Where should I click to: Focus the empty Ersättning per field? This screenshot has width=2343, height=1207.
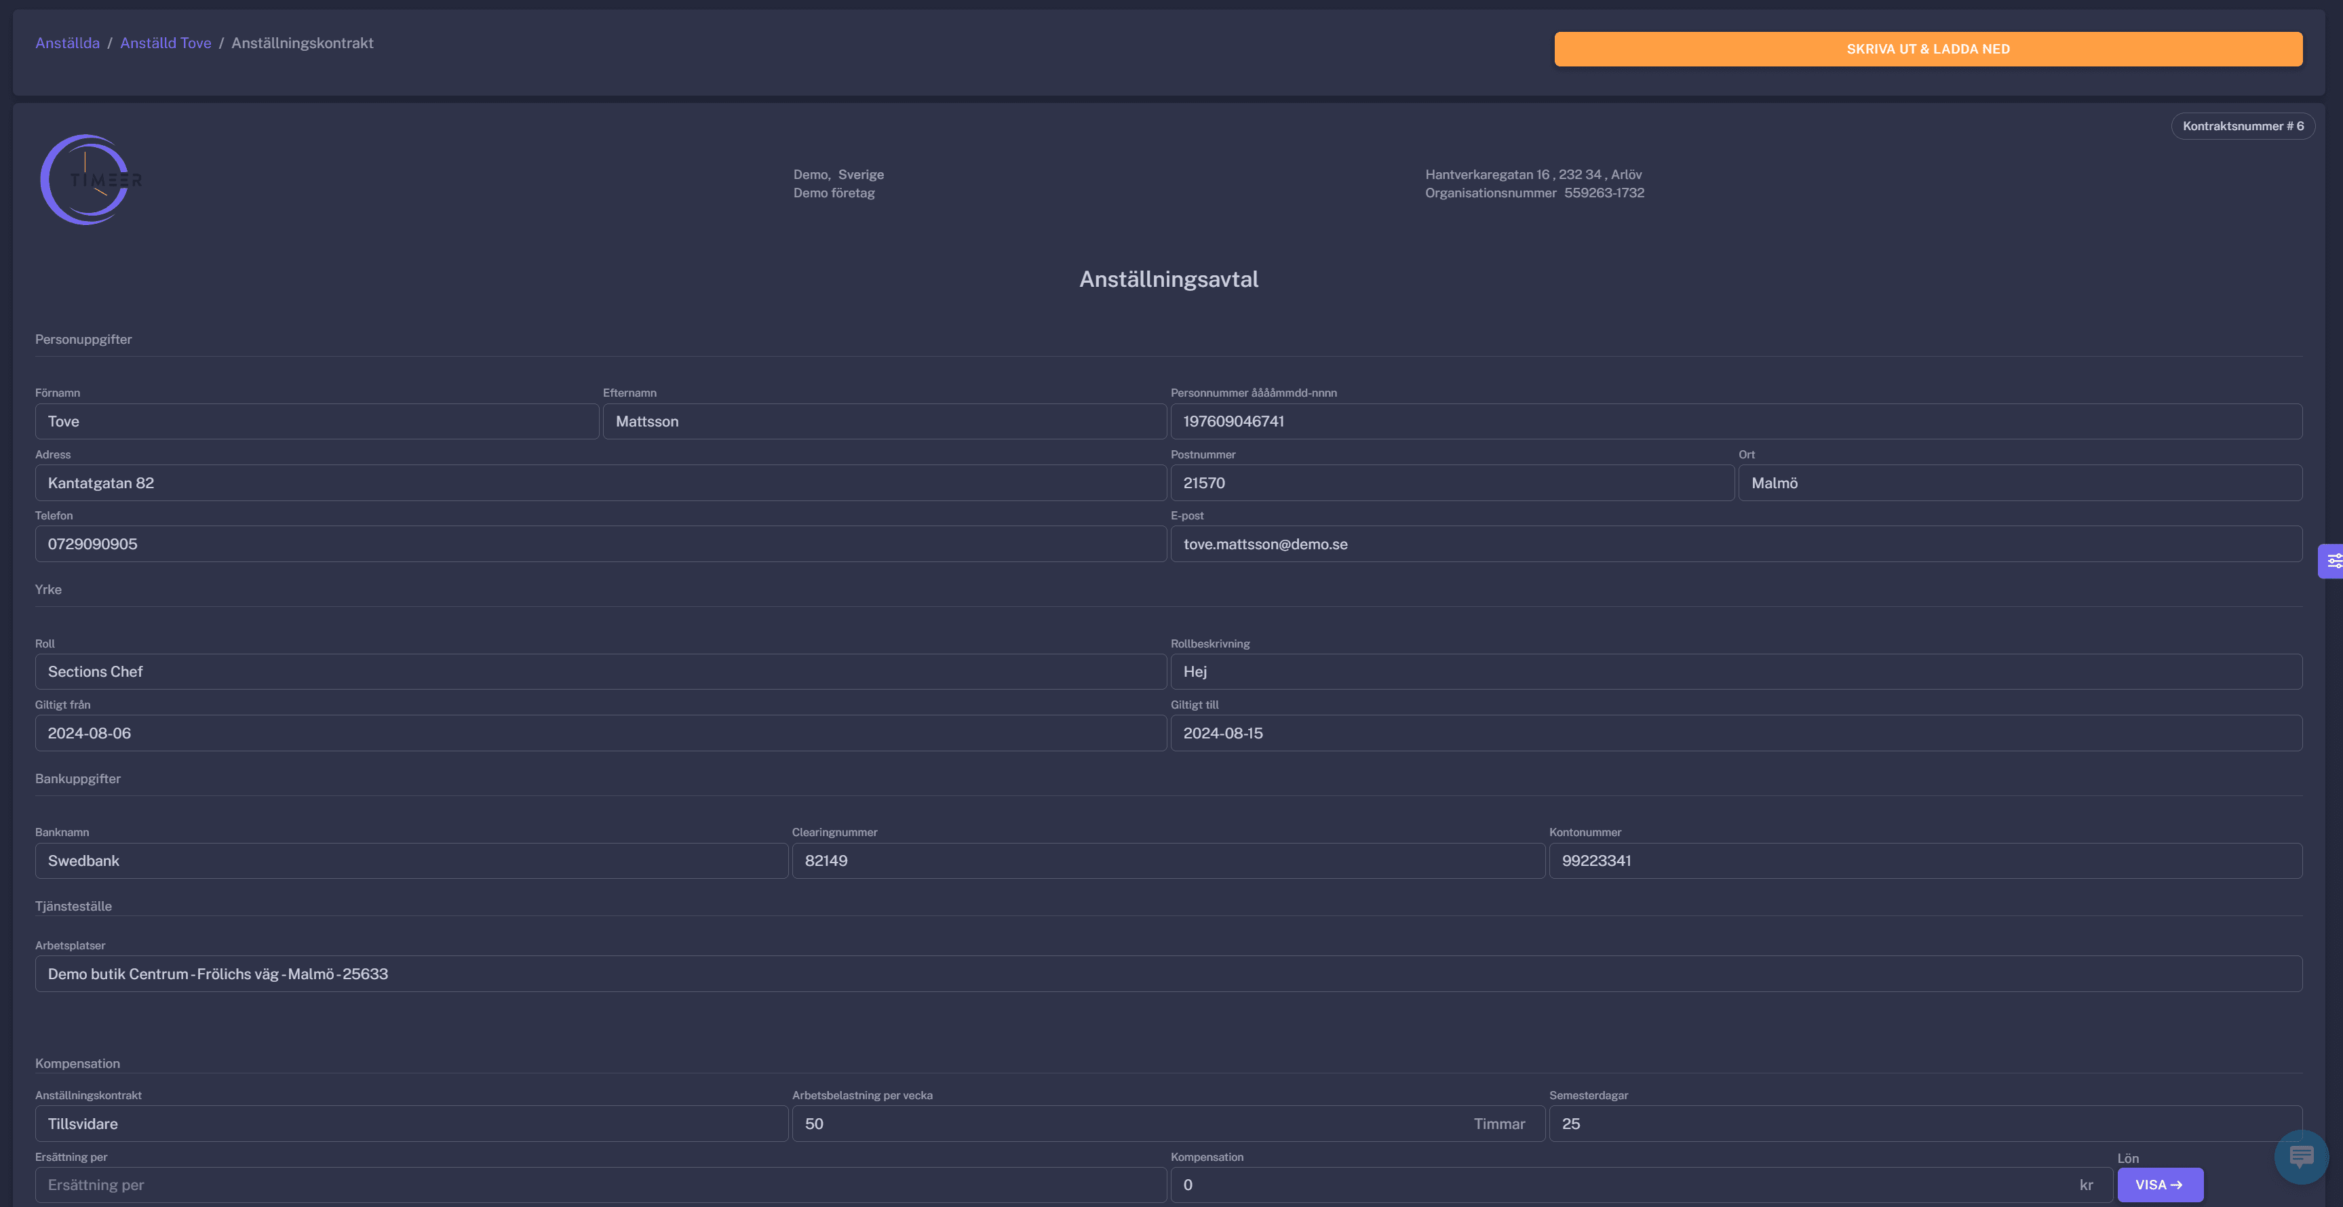click(x=600, y=1184)
